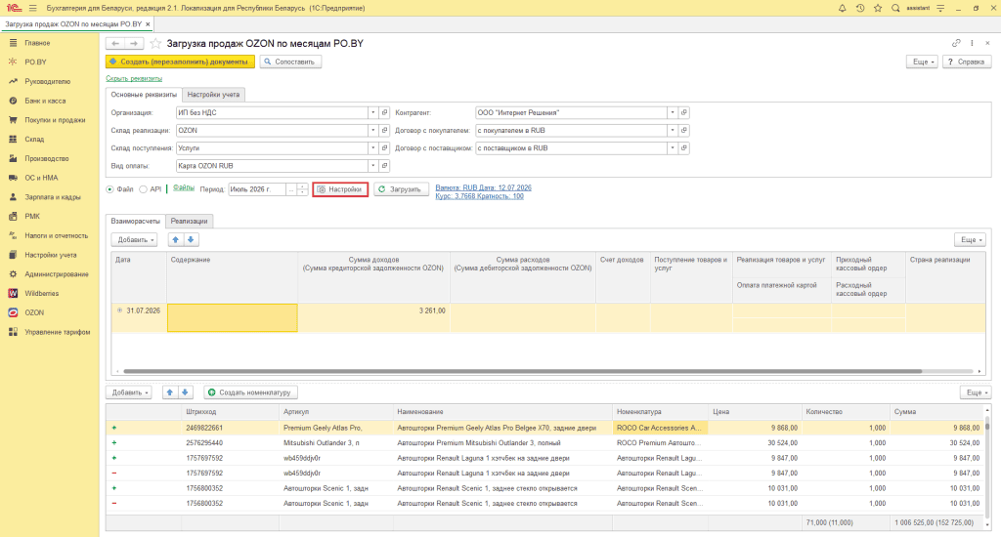
Task: Open Главное section in sidebar
Action: coord(37,43)
